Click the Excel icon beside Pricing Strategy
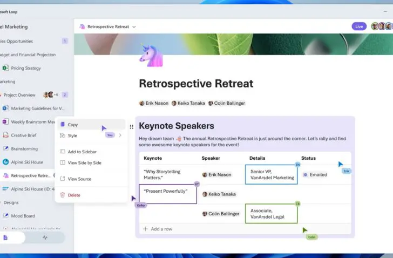The width and height of the screenshot is (393, 258). click(5, 68)
